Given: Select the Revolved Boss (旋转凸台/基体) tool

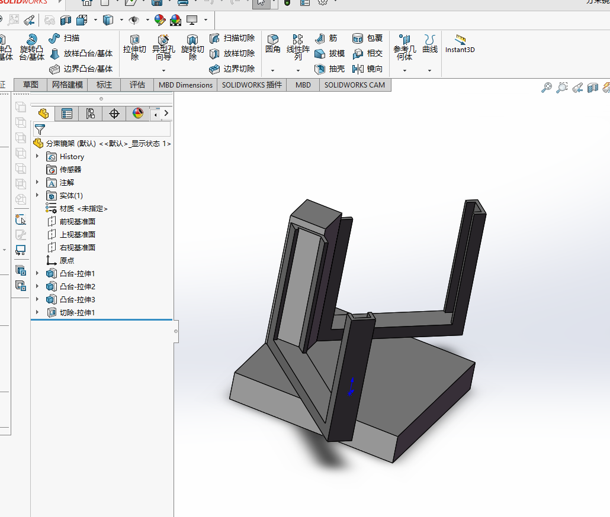Looking at the screenshot, I should 32,47.
